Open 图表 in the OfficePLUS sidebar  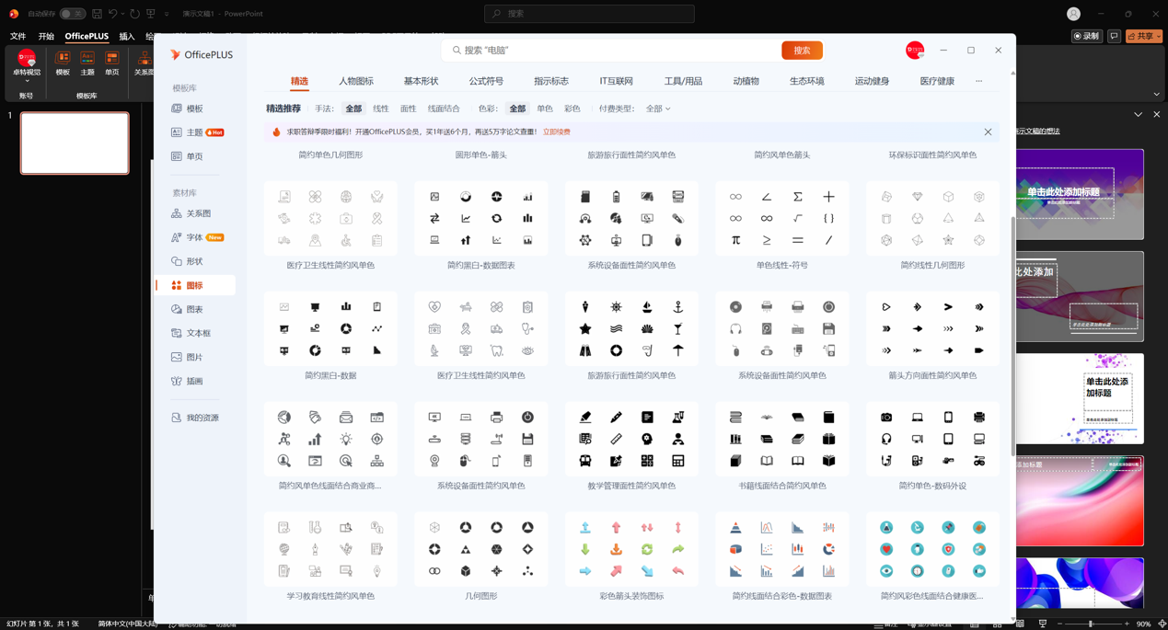(x=195, y=309)
